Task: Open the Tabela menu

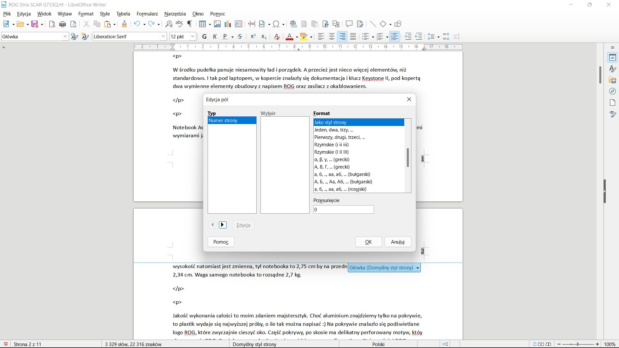Action: [x=123, y=14]
